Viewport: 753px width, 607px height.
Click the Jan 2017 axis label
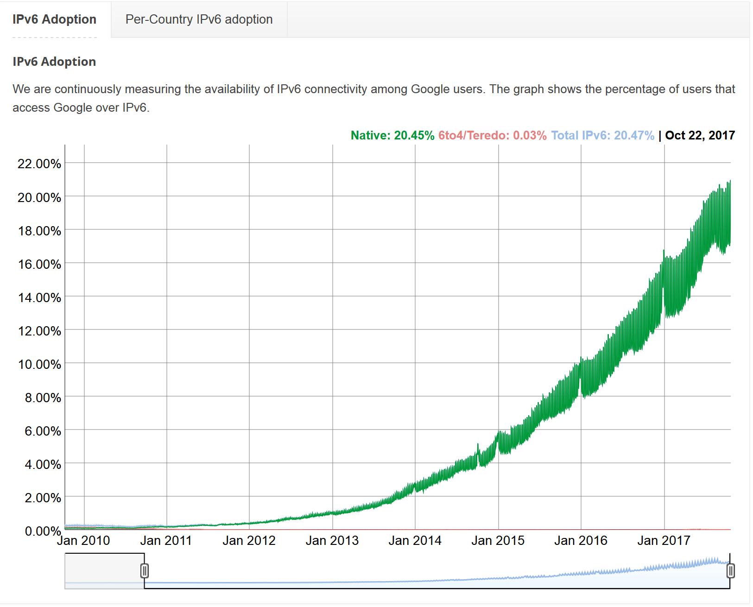664,540
